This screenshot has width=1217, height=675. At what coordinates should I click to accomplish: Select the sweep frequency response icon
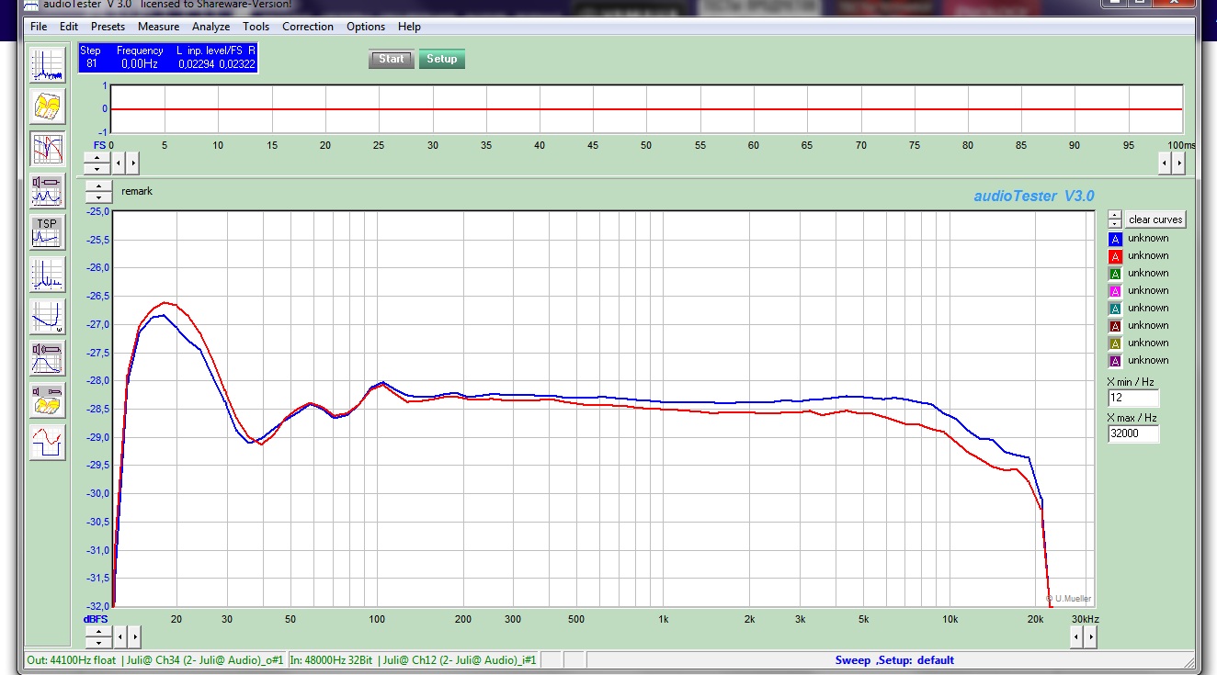[x=47, y=149]
